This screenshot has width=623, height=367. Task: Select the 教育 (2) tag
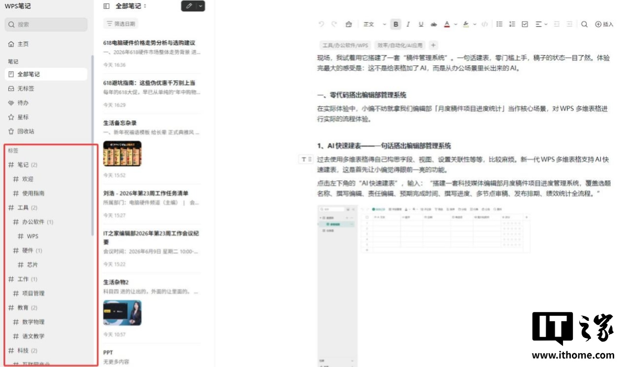click(x=23, y=308)
